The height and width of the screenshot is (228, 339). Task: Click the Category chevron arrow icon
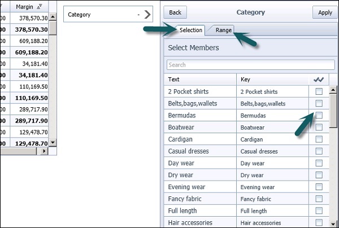click(x=148, y=15)
